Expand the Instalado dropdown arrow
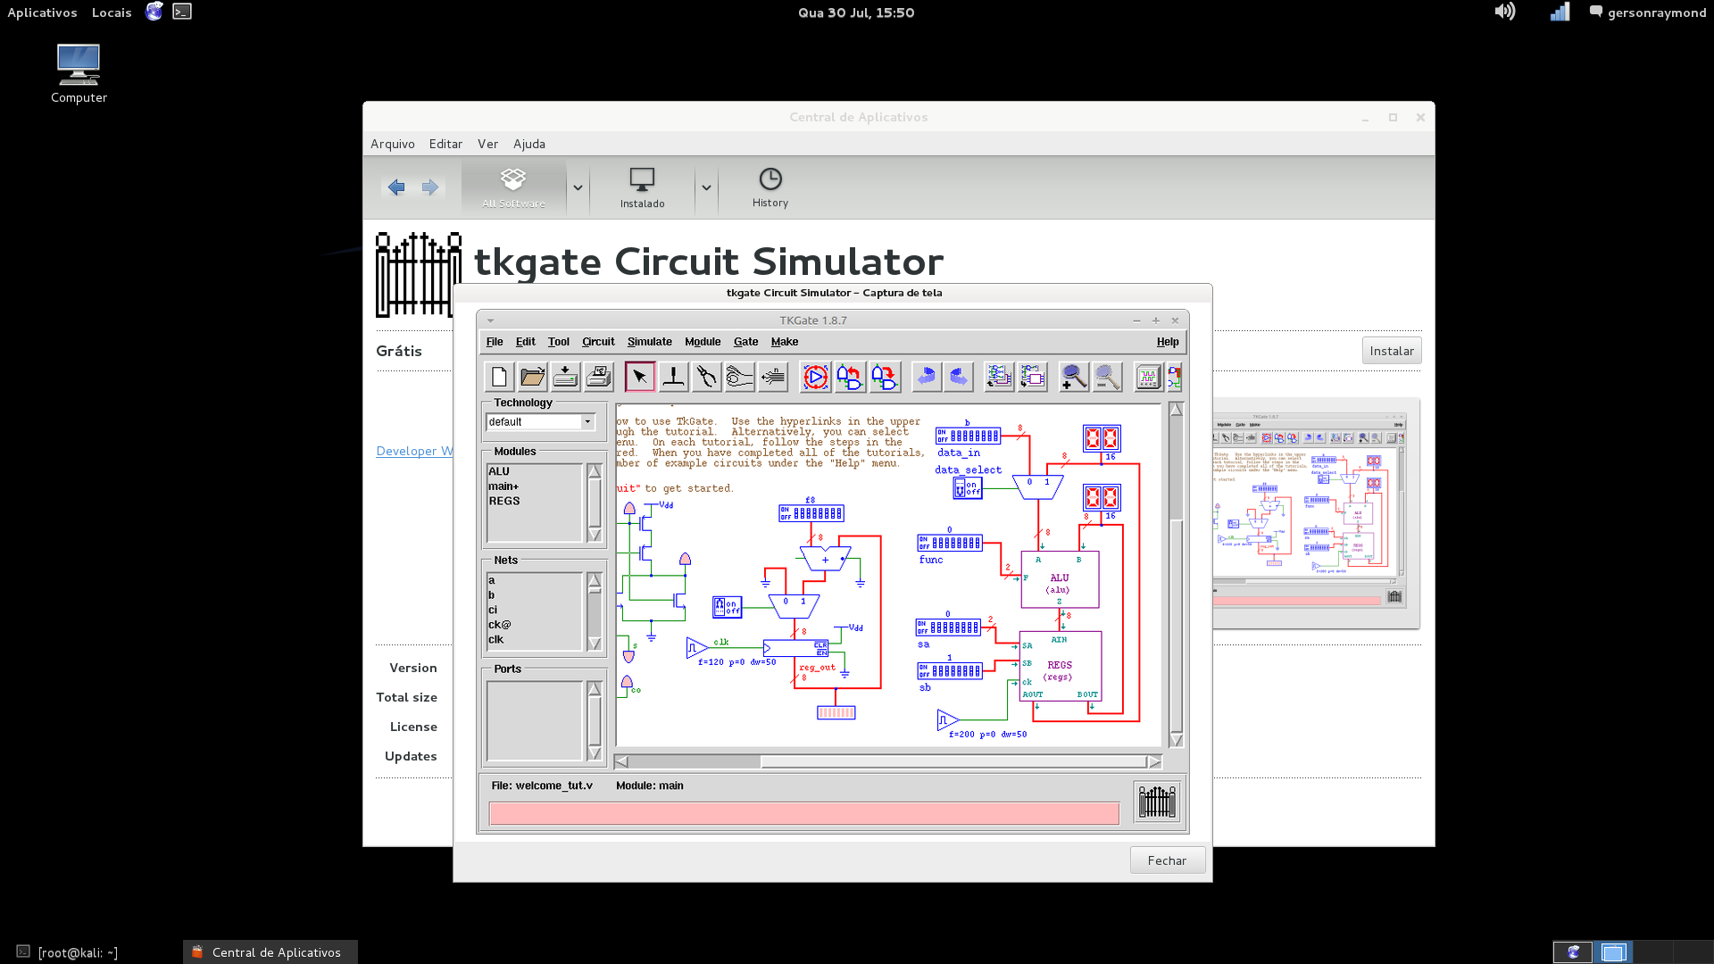This screenshot has height=964, width=1714. point(706,187)
